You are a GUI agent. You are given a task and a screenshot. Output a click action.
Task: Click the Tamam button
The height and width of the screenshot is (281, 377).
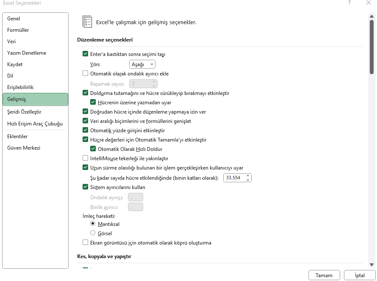click(x=324, y=275)
